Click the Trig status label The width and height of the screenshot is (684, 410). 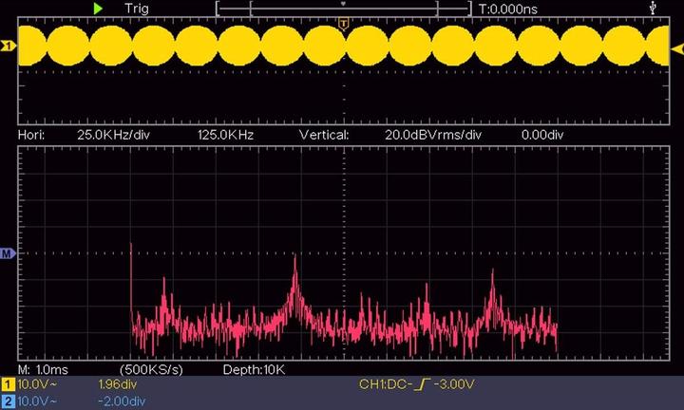click(x=138, y=8)
